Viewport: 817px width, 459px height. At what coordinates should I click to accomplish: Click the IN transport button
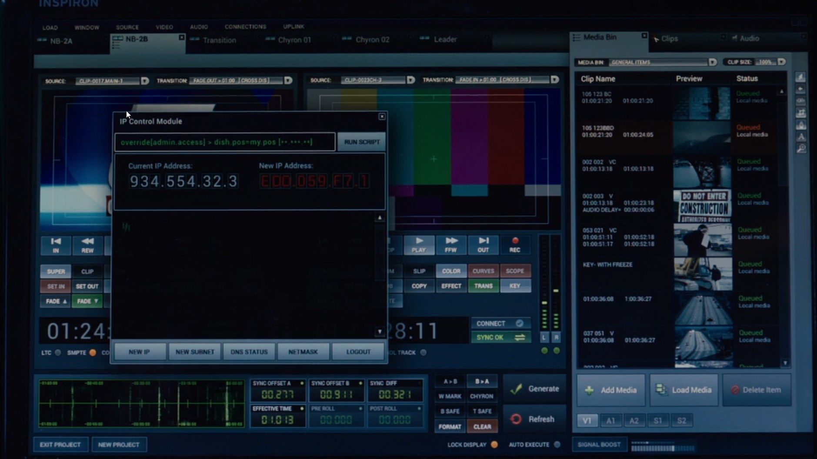point(56,245)
